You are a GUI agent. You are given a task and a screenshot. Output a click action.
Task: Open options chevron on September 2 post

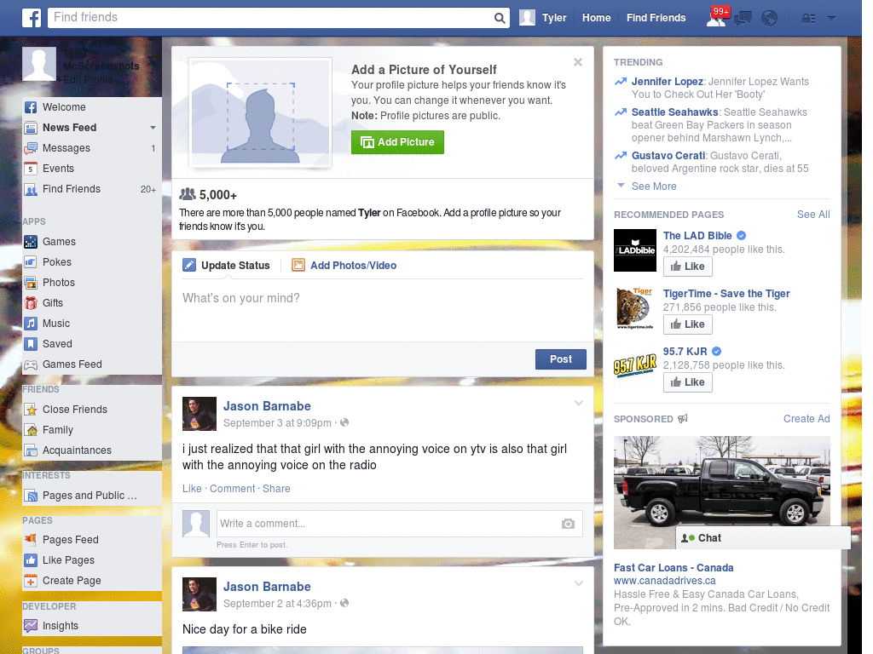pos(579,583)
